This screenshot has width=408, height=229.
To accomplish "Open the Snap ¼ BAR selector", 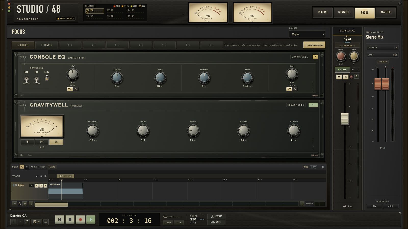I will point(314,167).
